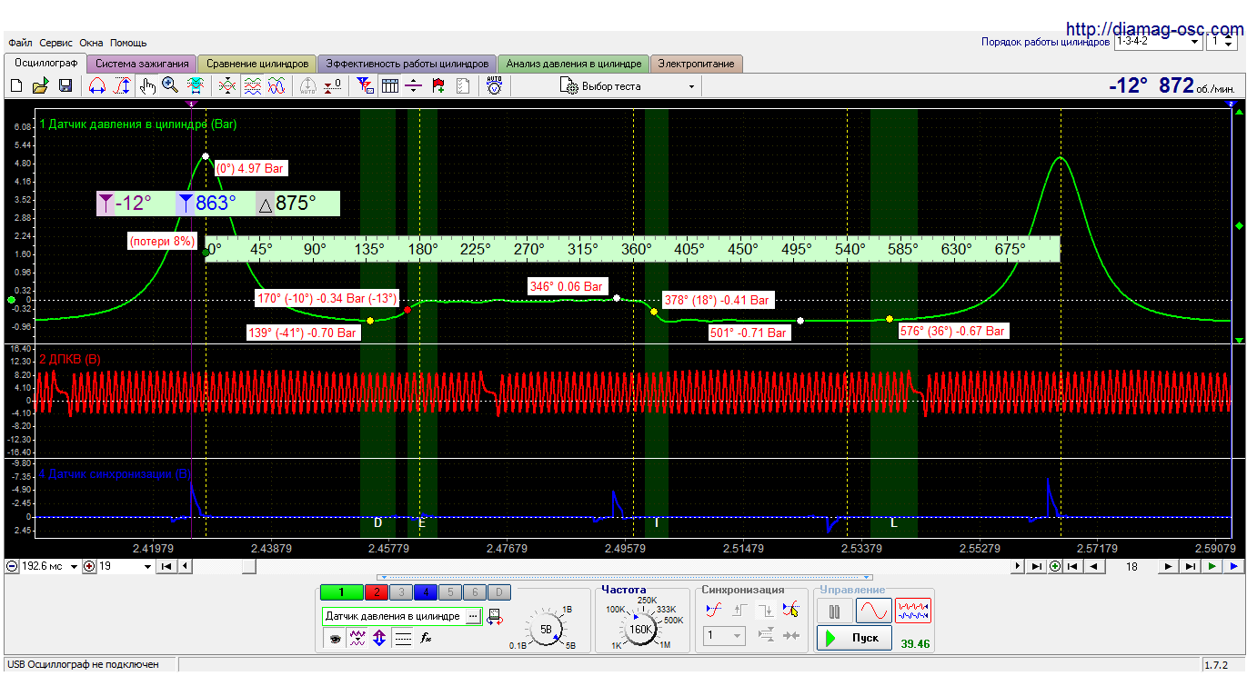The height and width of the screenshot is (676, 1257).
Task: Click the zoom out minus icon
Action: pyautogui.click(x=12, y=566)
